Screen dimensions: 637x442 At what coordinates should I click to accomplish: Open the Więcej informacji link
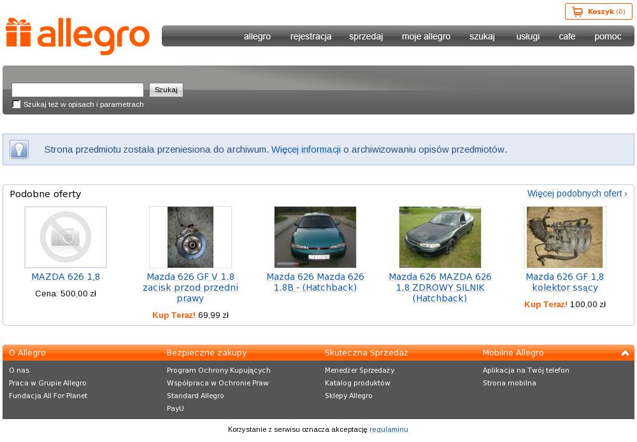[306, 149]
